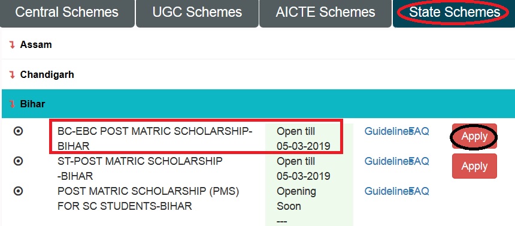Apply for BC-EBC Post Matric Scholarship
515x226 pixels.
click(x=474, y=136)
